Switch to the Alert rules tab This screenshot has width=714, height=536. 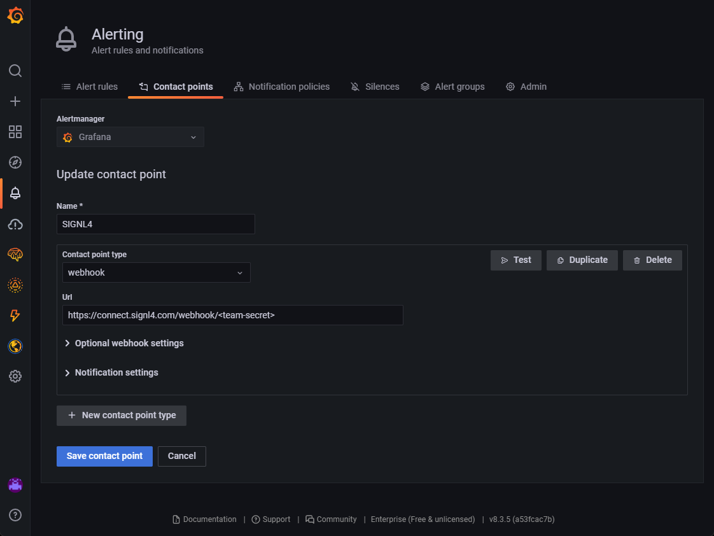[90, 87]
